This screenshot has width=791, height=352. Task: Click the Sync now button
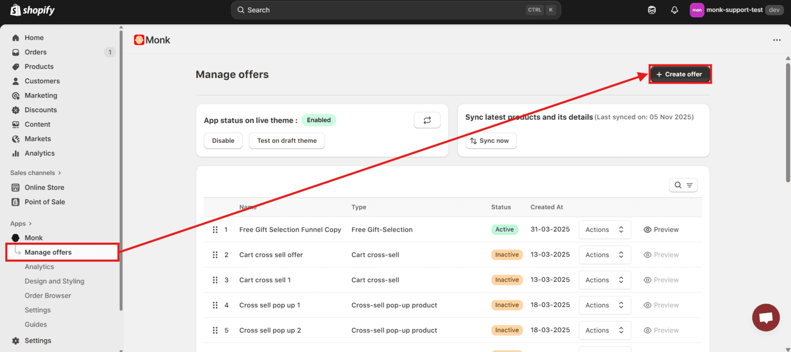(x=491, y=141)
